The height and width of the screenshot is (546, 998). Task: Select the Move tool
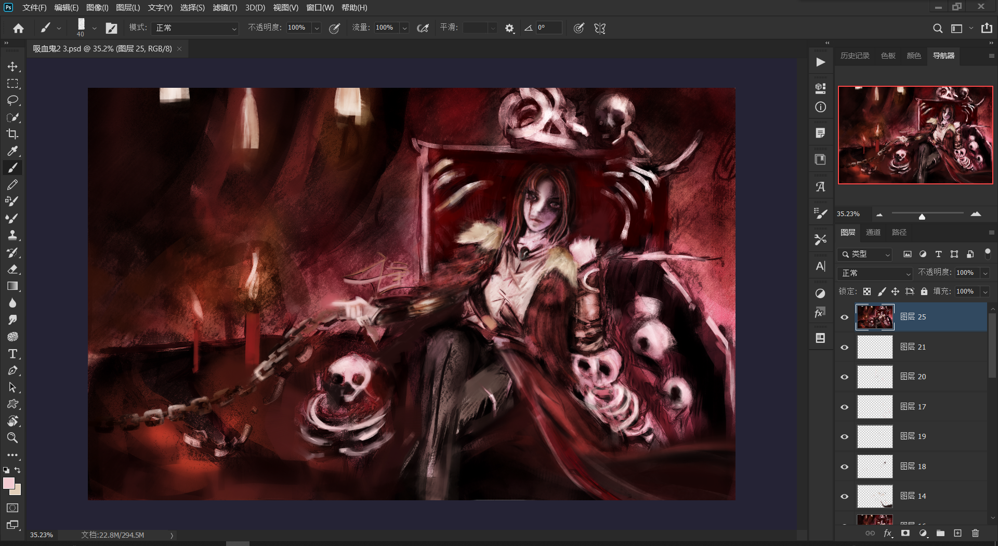[x=12, y=66]
